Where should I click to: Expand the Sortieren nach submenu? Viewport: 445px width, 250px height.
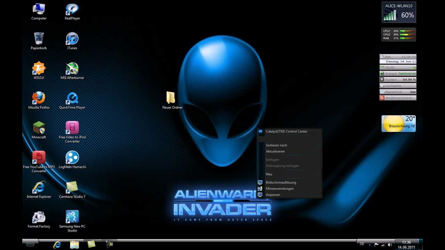click(x=290, y=145)
